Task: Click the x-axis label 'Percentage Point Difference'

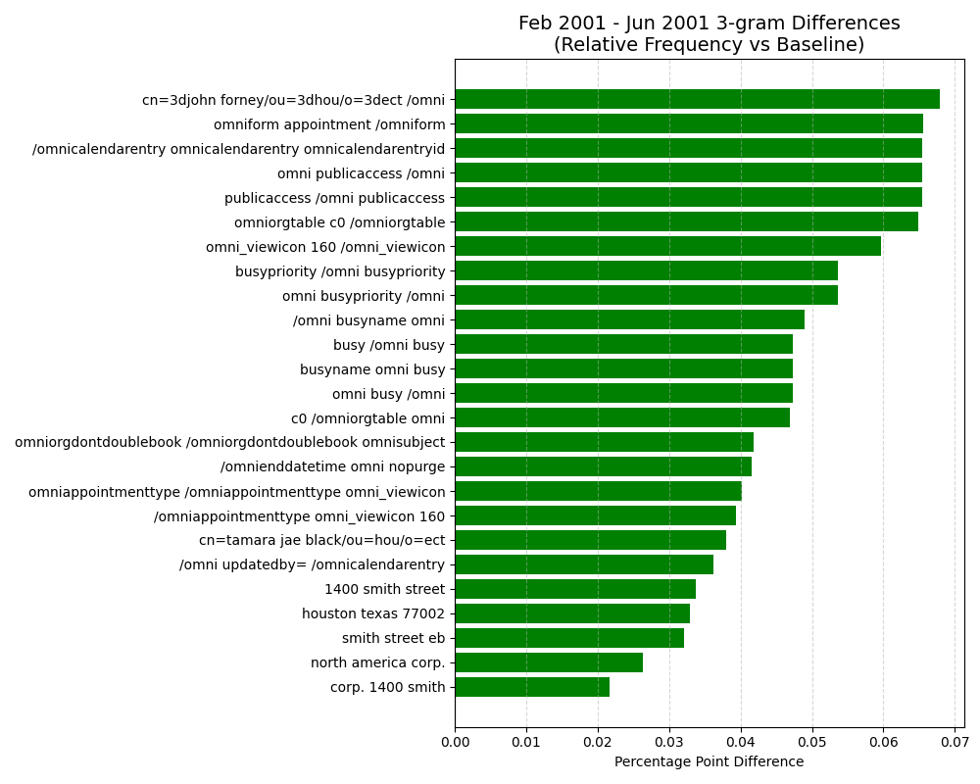Action: tap(710, 761)
